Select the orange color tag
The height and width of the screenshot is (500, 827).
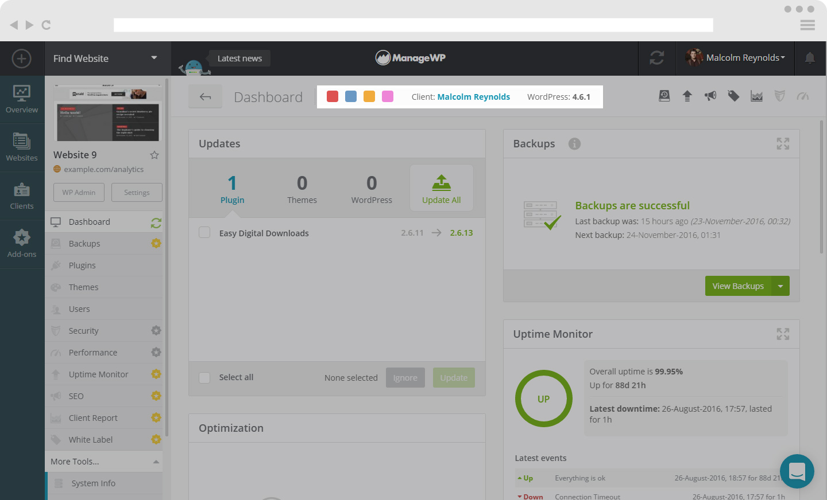click(369, 96)
